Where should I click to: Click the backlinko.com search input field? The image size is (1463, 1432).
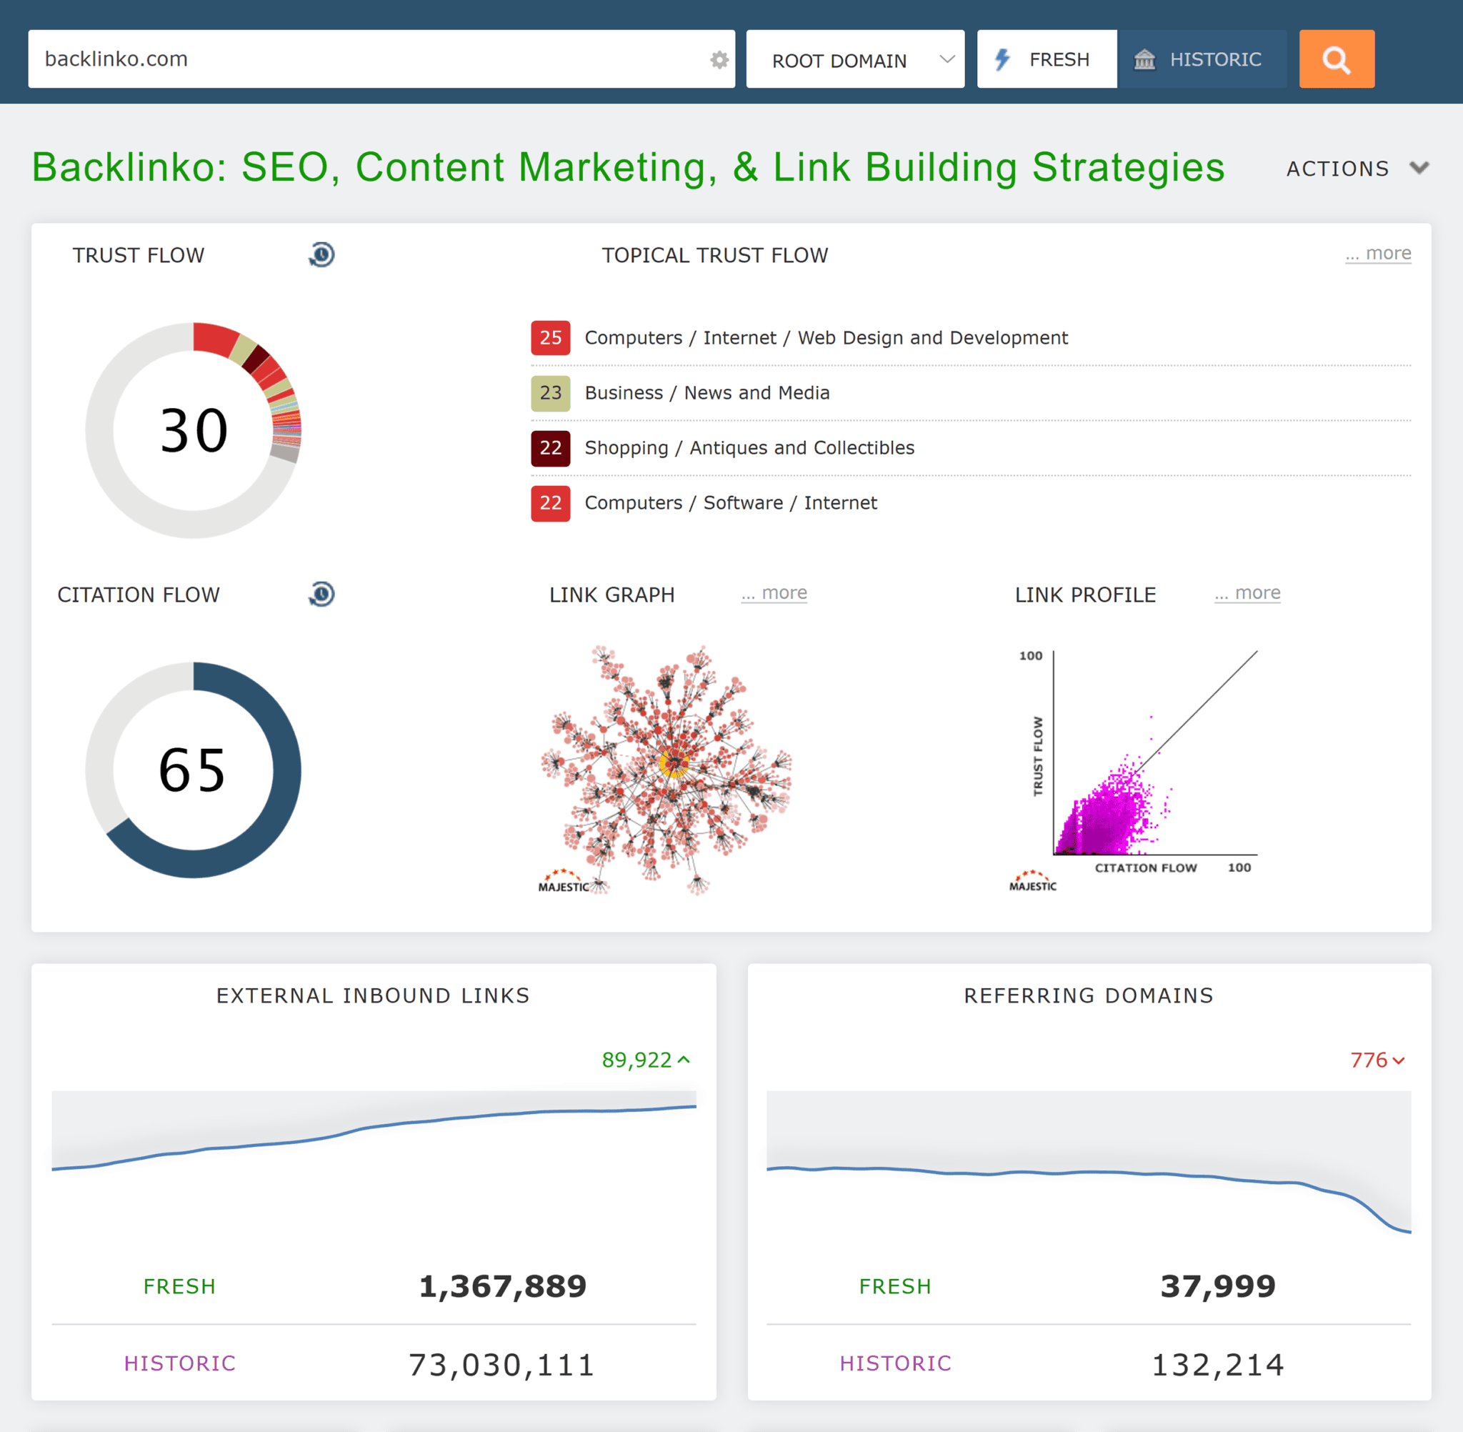(x=301, y=59)
